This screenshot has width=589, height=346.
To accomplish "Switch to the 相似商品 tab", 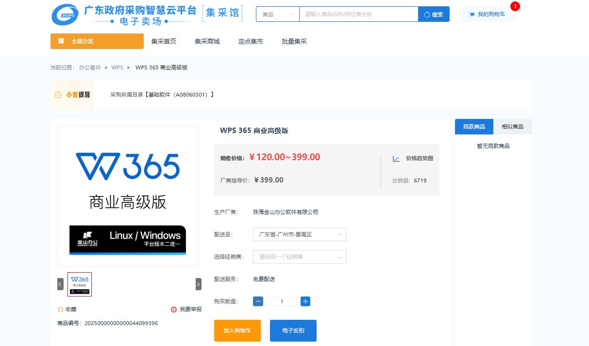I will [513, 127].
